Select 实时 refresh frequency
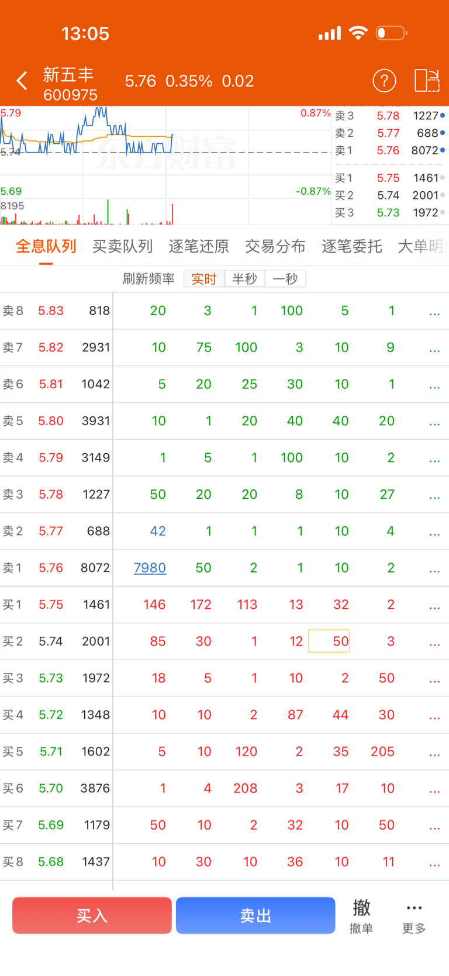The width and height of the screenshot is (449, 976). point(204,279)
